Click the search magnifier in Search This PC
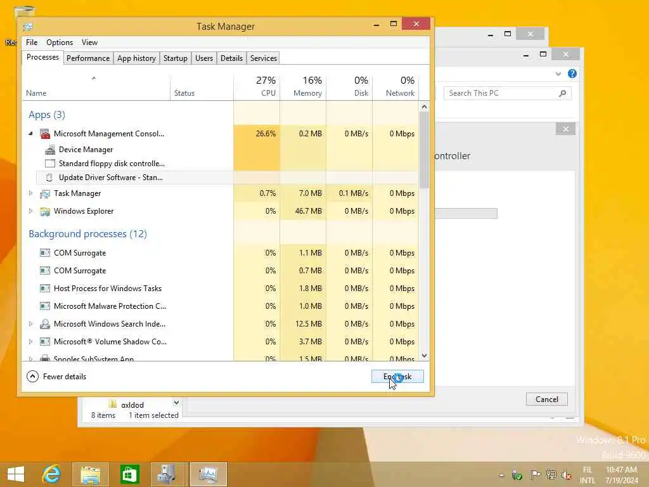Viewport: 649px width, 487px height. coord(562,94)
